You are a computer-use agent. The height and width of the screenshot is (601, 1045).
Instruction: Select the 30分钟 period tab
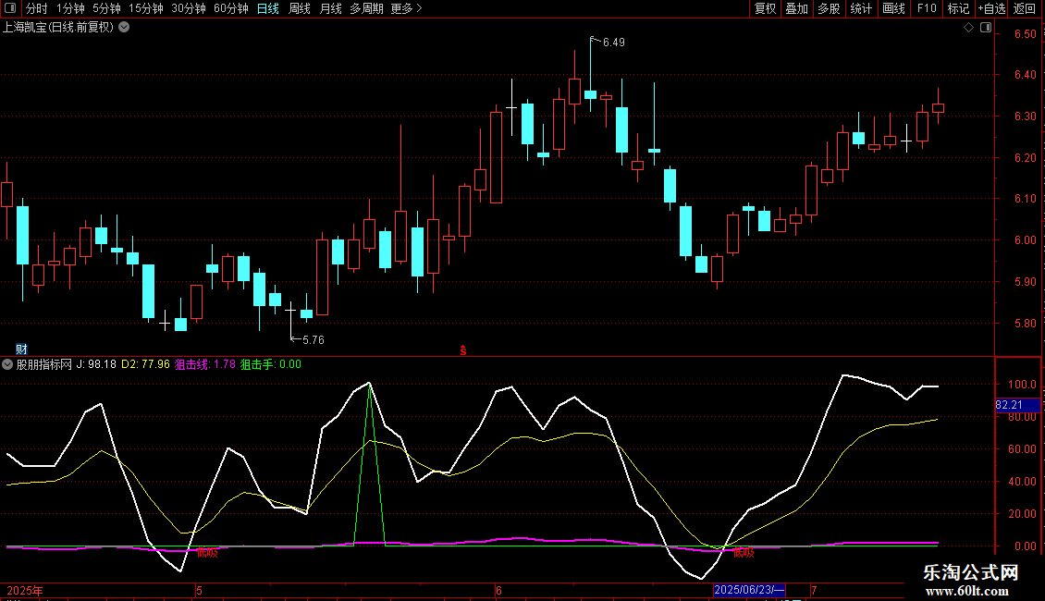188,8
